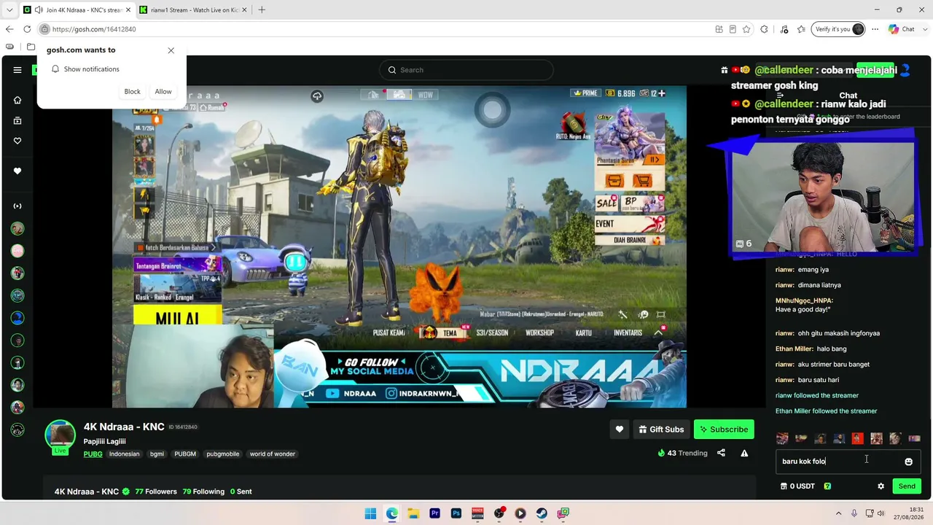Viewport: 933px width, 525px height.
Task: Show hidden system tray icons
Action: [839, 513]
